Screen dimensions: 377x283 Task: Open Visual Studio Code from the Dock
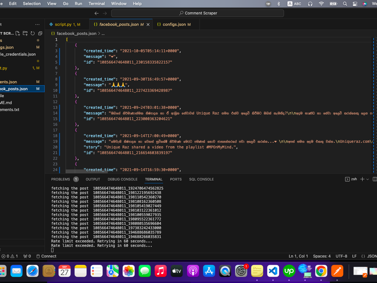[272, 271]
